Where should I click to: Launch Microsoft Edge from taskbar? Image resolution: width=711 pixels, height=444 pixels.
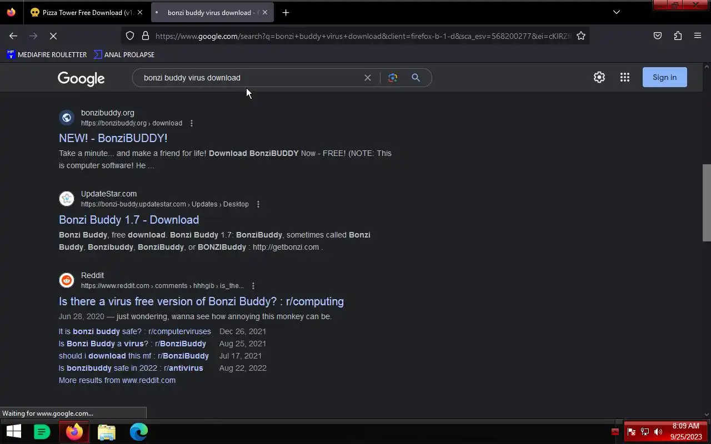139,431
